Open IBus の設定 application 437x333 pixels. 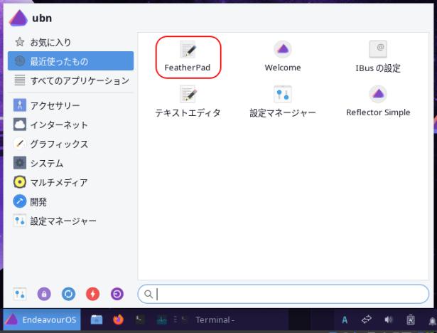(378, 57)
